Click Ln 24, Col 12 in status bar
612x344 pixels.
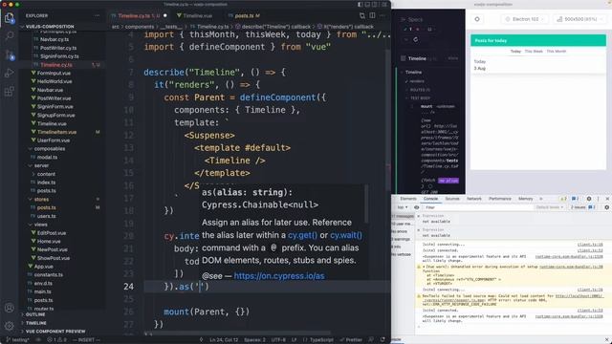pos(224,340)
